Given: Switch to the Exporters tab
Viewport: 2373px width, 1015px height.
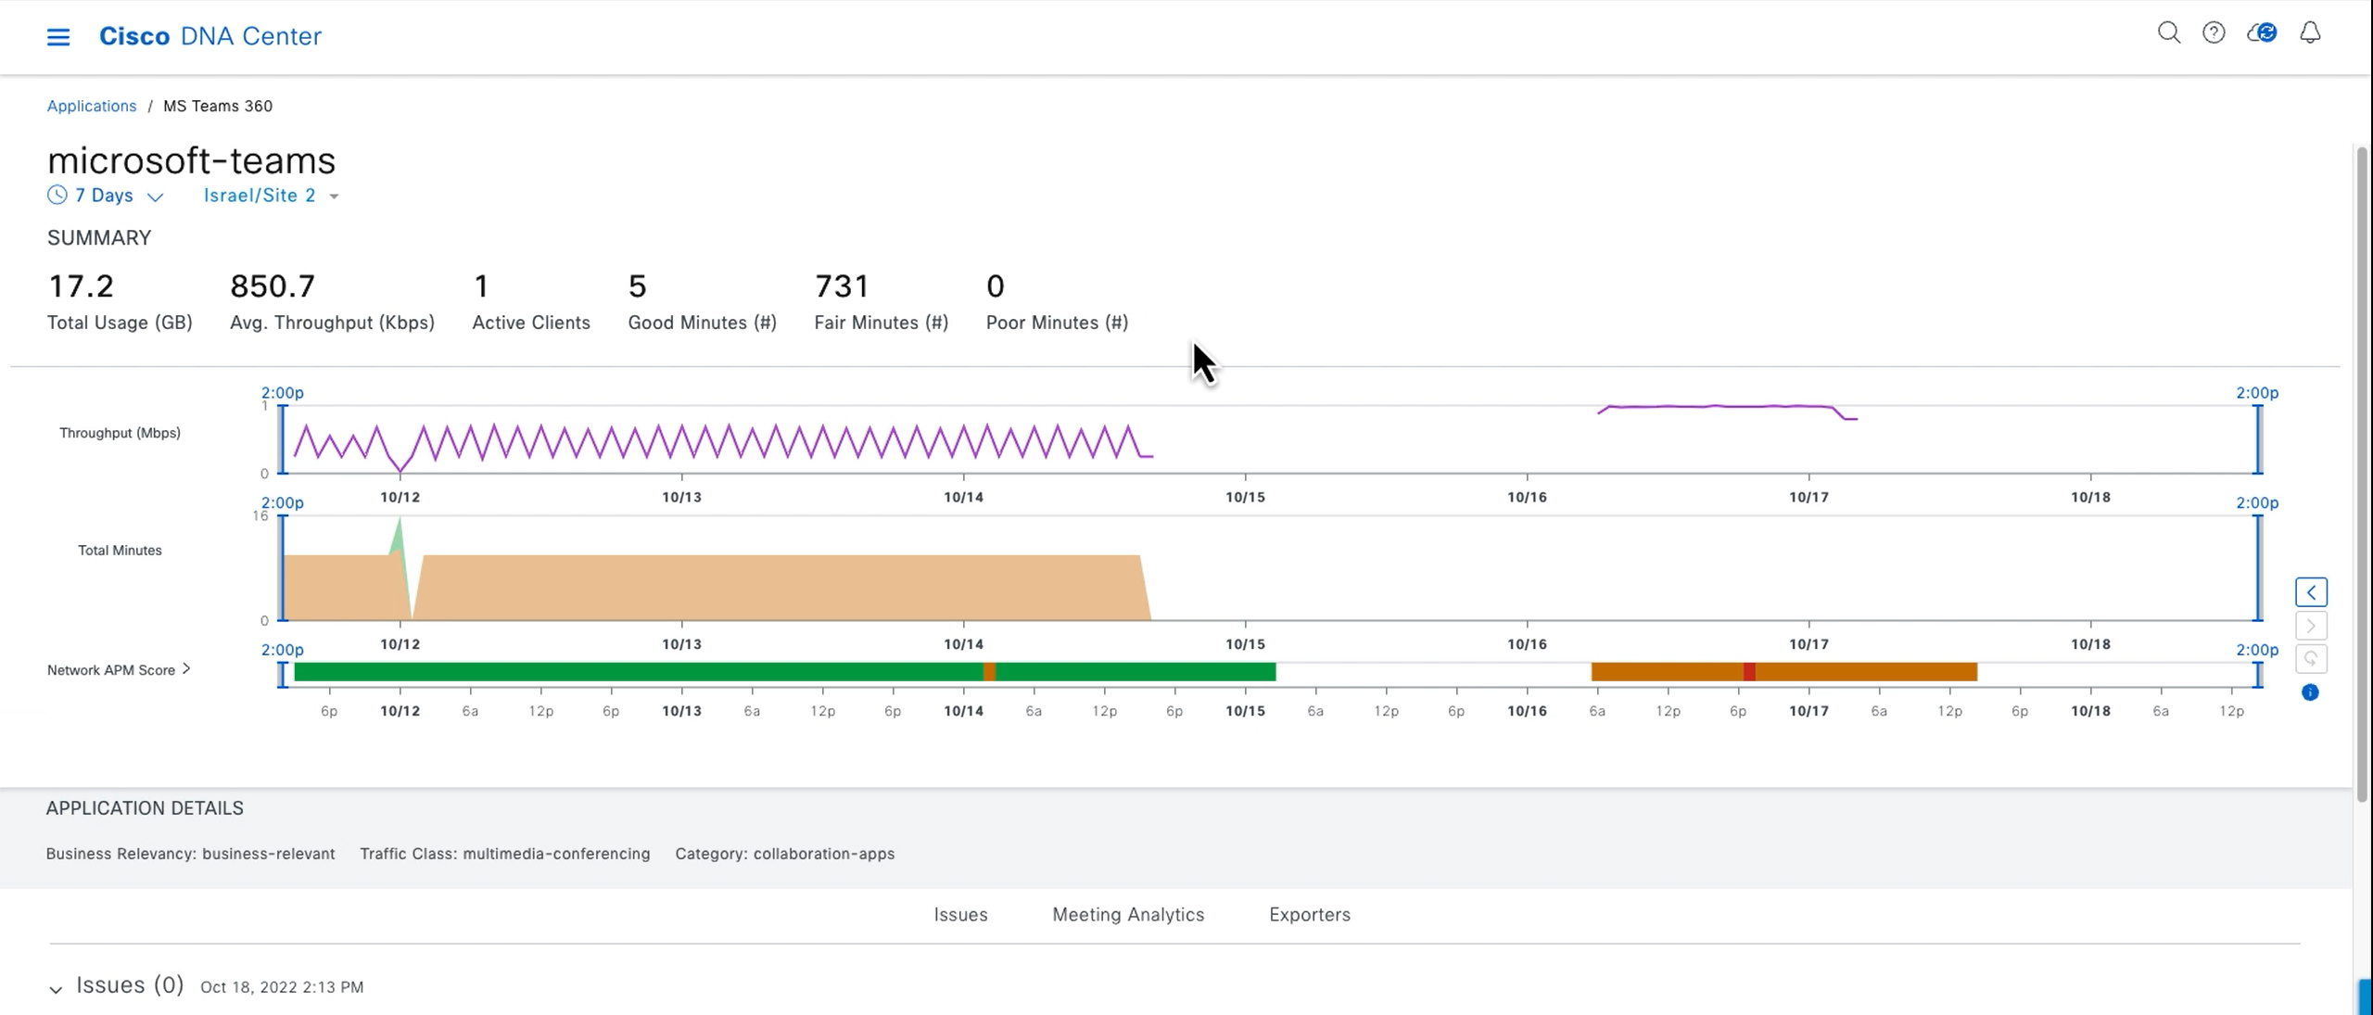Looking at the screenshot, I should pos(1309,915).
